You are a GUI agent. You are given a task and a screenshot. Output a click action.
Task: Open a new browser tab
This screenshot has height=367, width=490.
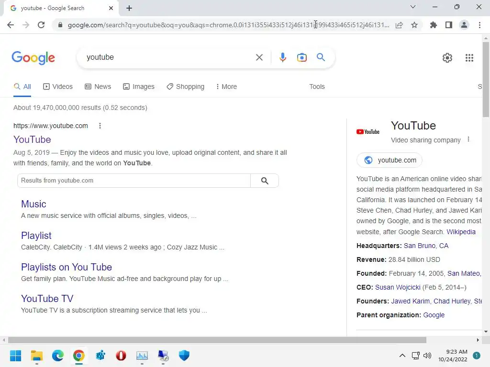point(129,8)
